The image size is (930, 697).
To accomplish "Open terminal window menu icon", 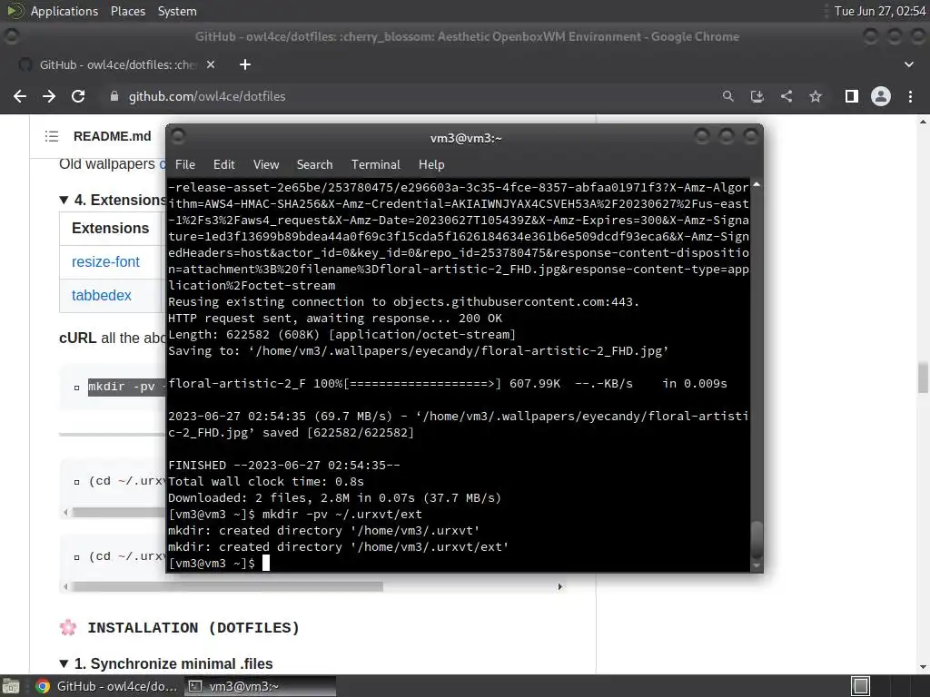I will pos(179,137).
